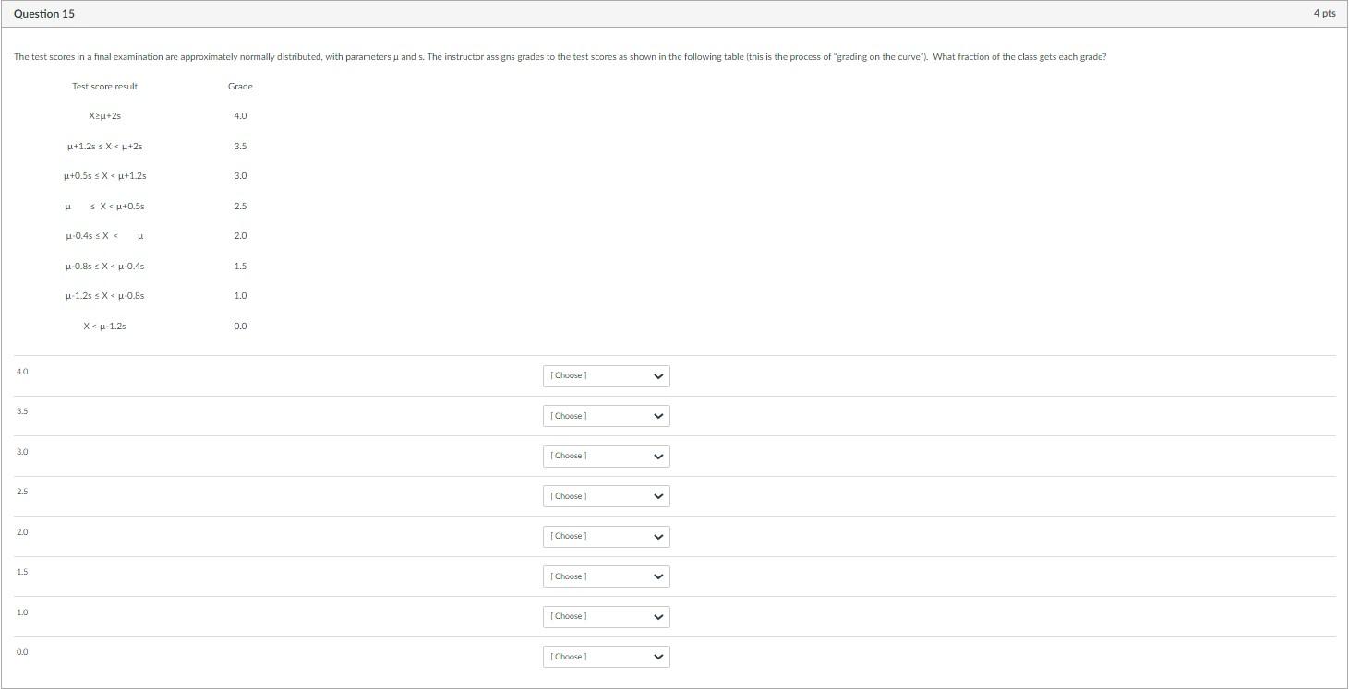Click the "X < μ-1.2s" table cell
Screen dimensions: 1349x689
click(105, 327)
